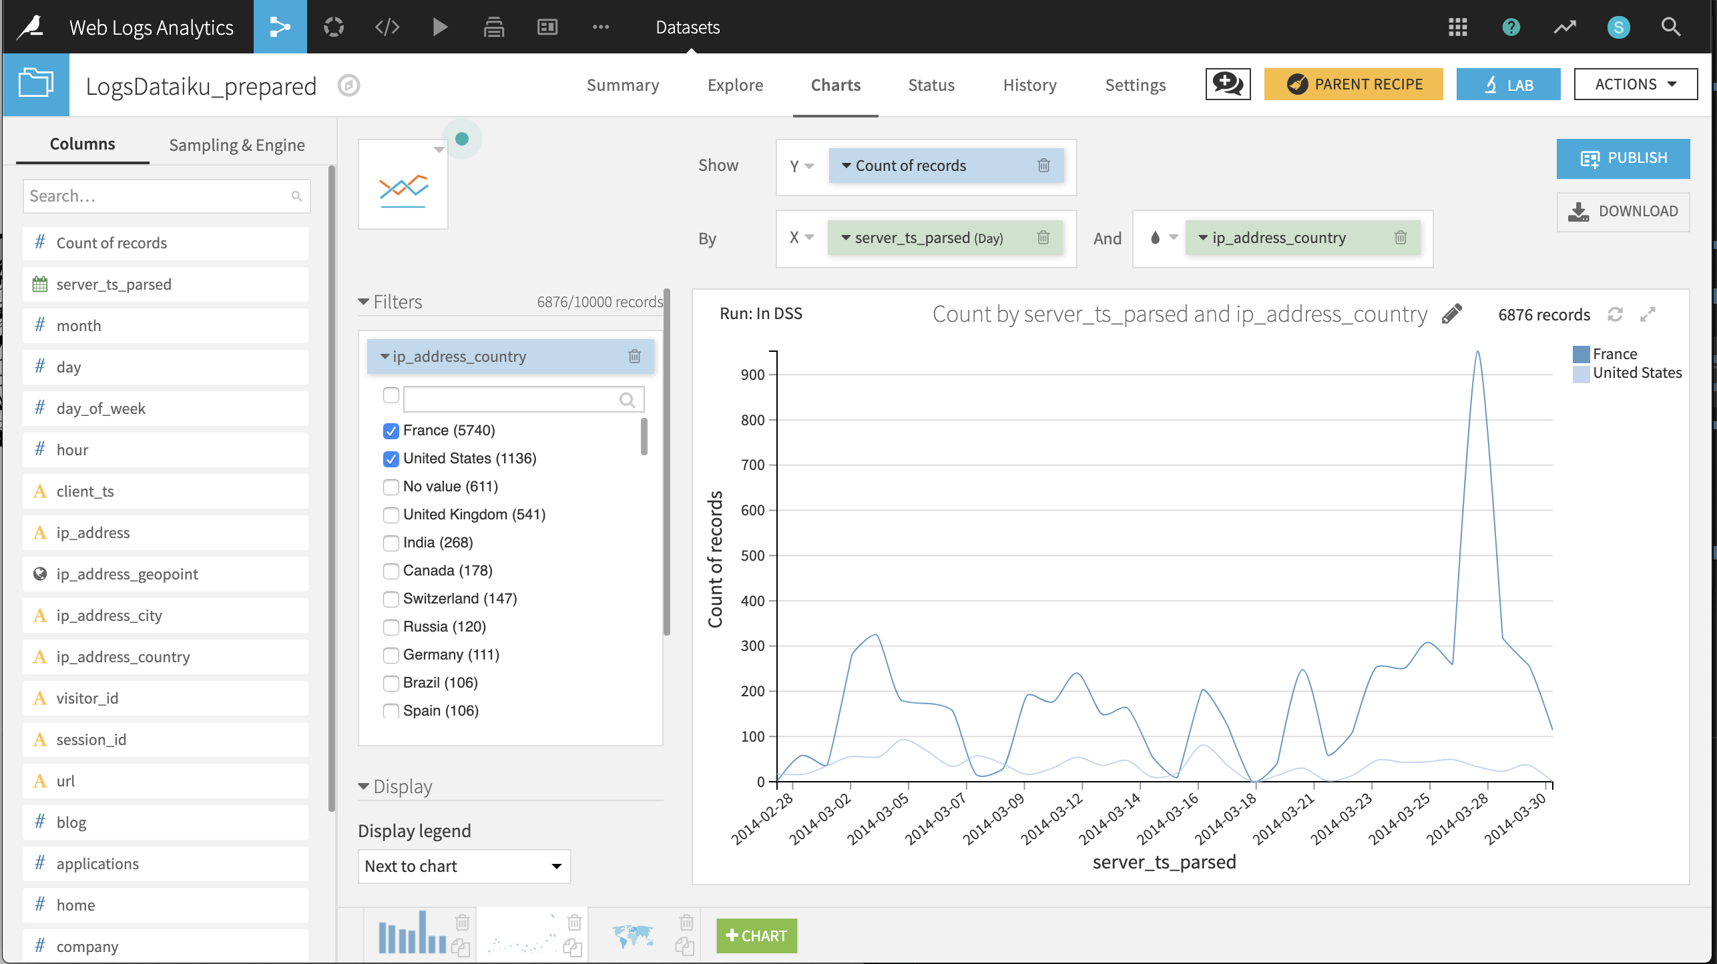
Task: Switch to the Status tab
Action: [x=931, y=85]
